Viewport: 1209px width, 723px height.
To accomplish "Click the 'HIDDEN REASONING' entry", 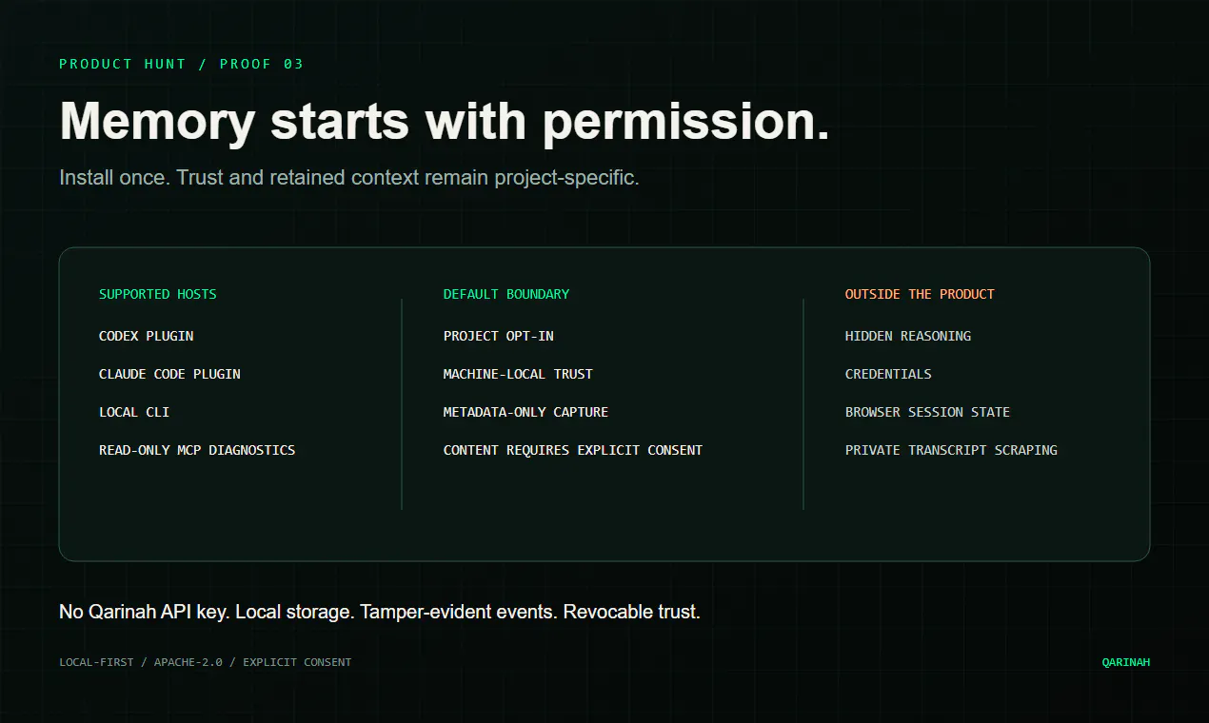I will (908, 336).
